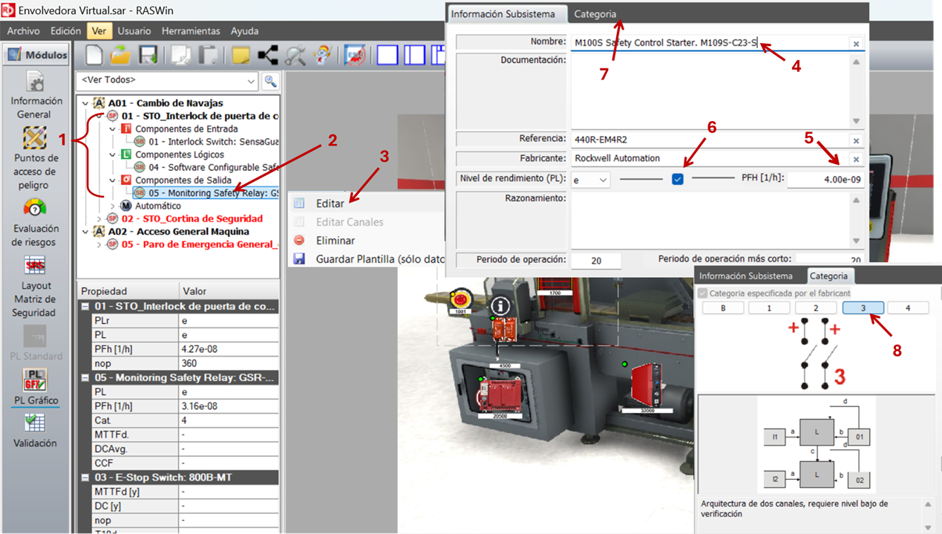Click the copy toolbar icon

[x=180, y=55]
